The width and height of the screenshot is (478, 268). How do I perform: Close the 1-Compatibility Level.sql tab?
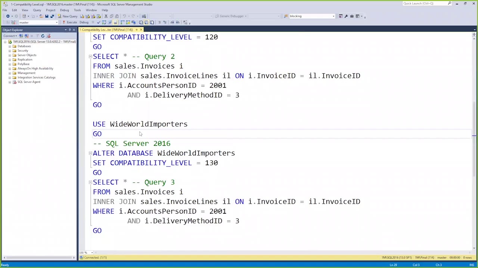141,30
